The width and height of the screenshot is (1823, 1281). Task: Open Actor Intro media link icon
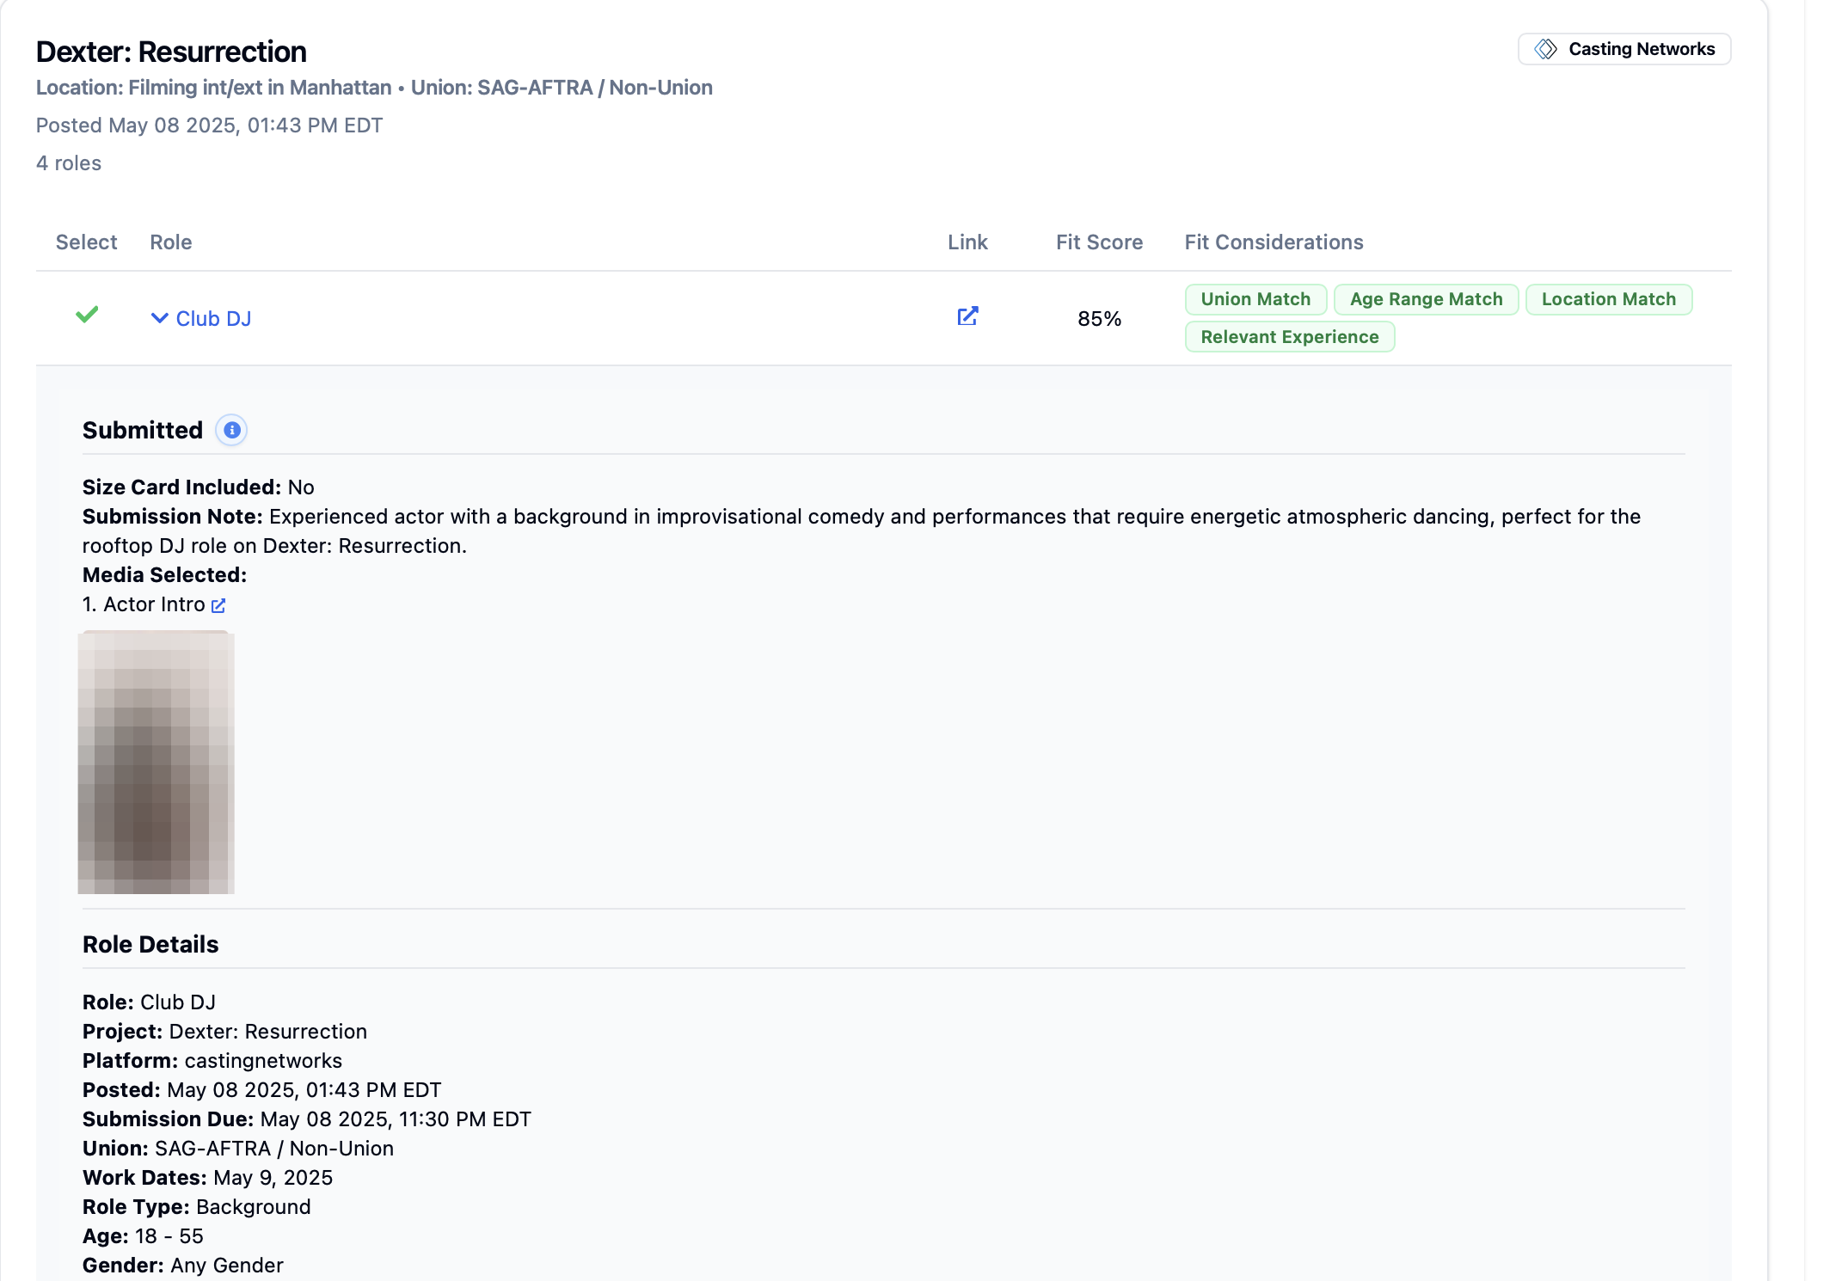[x=218, y=606]
